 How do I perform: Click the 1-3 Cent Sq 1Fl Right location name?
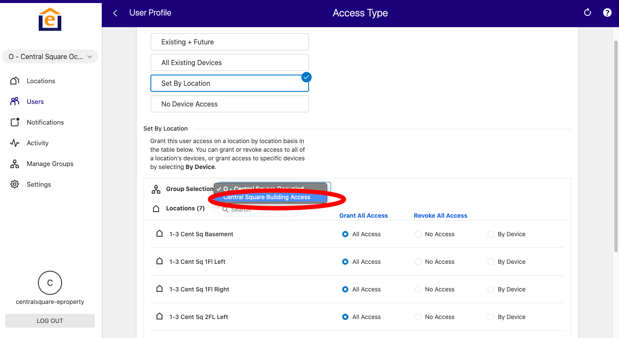click(x=199, y=289)
